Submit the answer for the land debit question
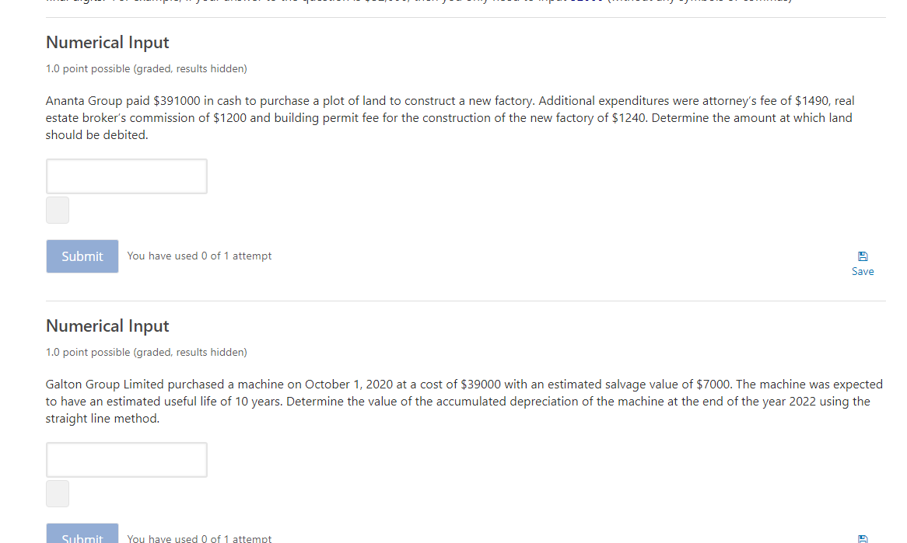907x543 pixels. pos(82,256)
